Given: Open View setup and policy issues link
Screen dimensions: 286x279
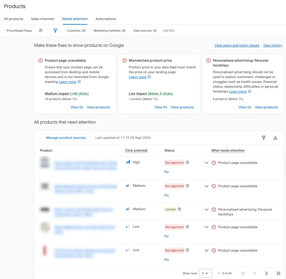Looking at the screenshot, I should coord(237,45).
